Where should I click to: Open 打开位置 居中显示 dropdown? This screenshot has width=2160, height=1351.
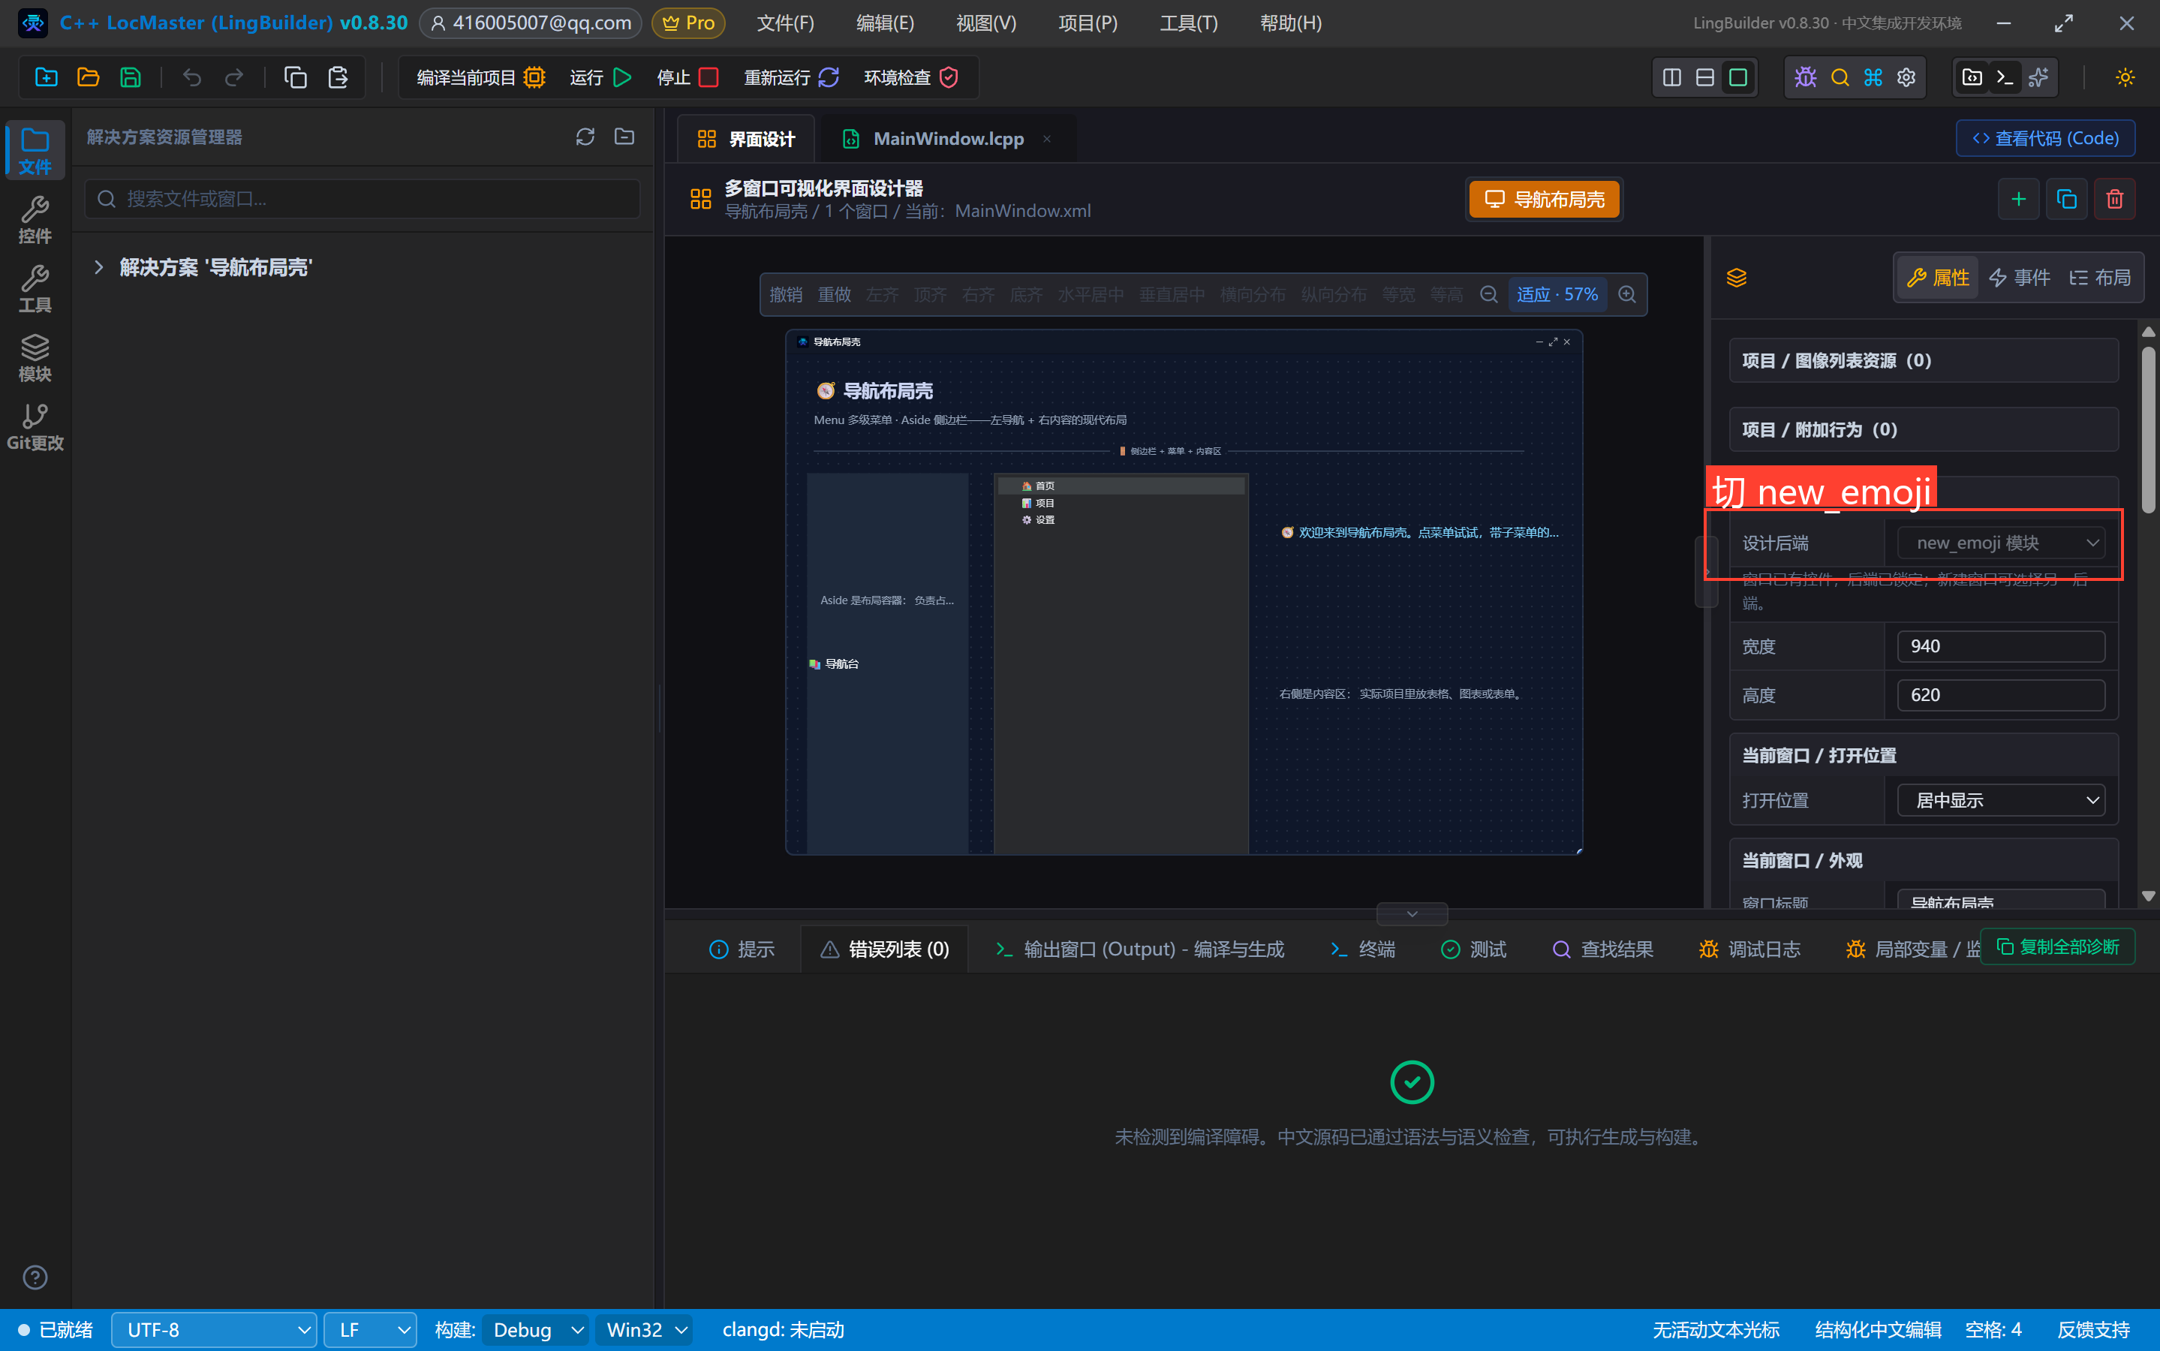click(x=2001, y=801)
